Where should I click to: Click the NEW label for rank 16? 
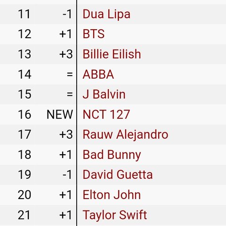[x=60, y=114]
